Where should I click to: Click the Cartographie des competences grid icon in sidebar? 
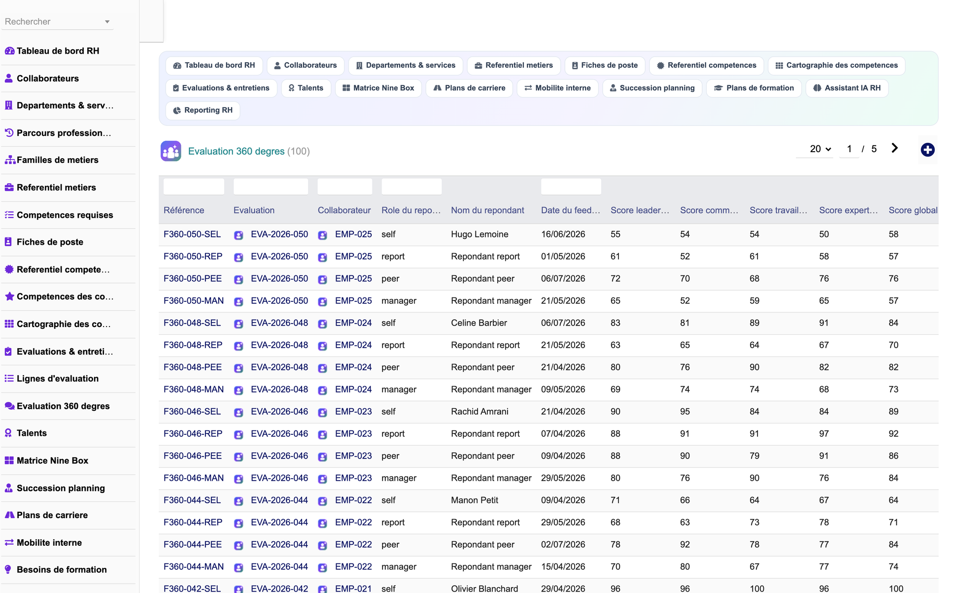click(x=9, y=324)
